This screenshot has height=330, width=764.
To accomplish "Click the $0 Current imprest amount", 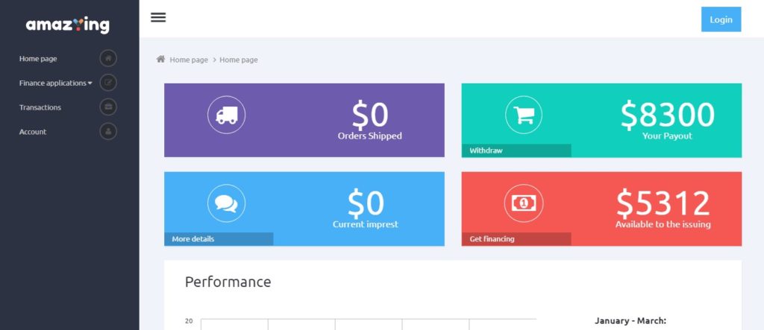I will click(366, 203).
